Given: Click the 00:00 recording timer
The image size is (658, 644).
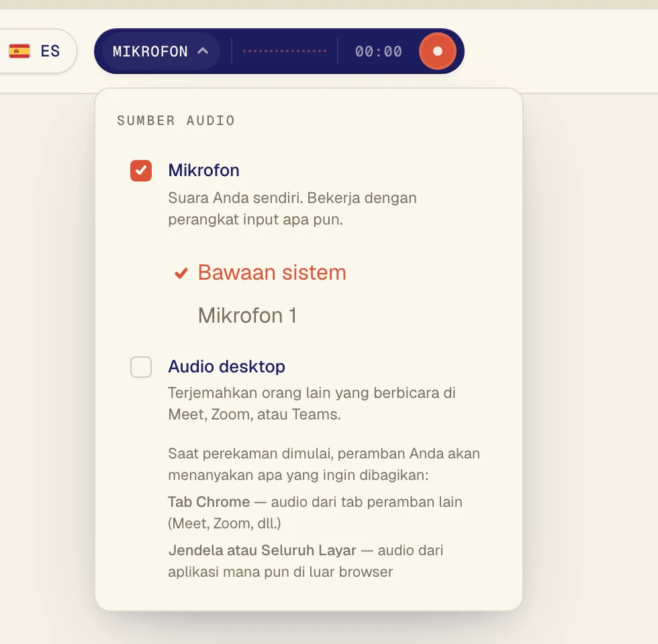Looking at the screenshot, I should 379,51.
